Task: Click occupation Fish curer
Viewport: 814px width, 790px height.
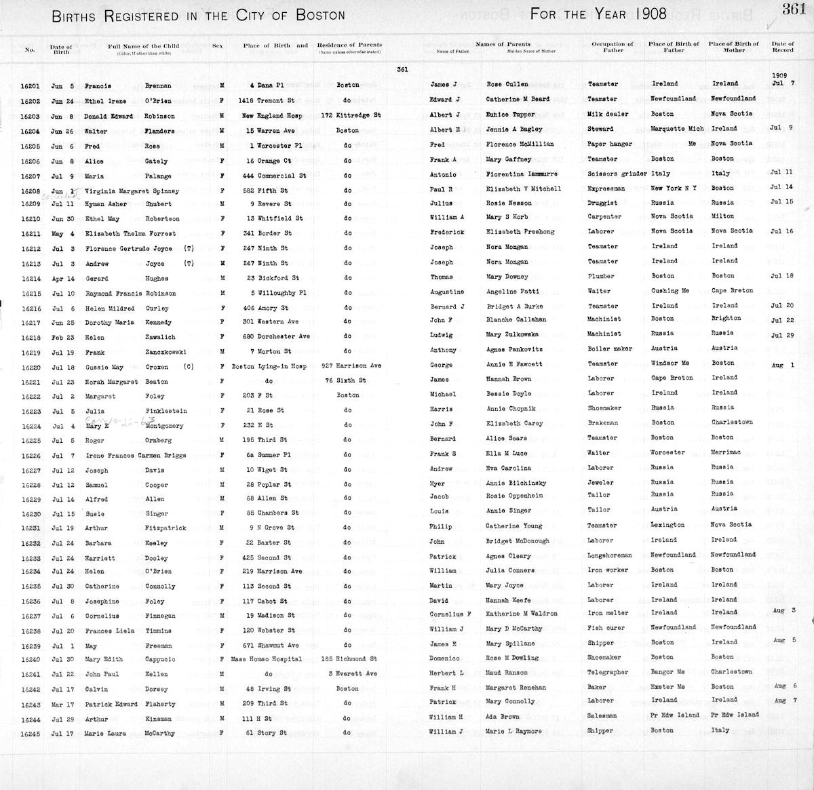Action: (x=606, y=628)
